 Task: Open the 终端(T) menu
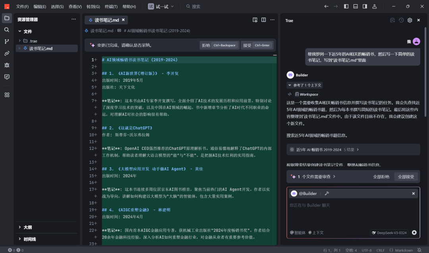click(111, 6)
